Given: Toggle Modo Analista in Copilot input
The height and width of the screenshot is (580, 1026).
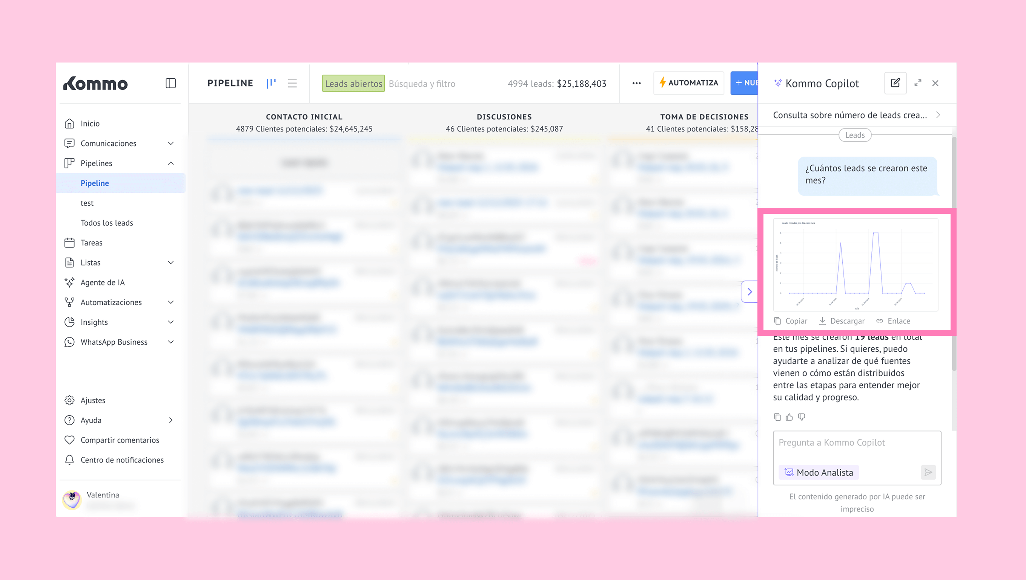Looking at the screenshot, I should [x=819, y=472].
